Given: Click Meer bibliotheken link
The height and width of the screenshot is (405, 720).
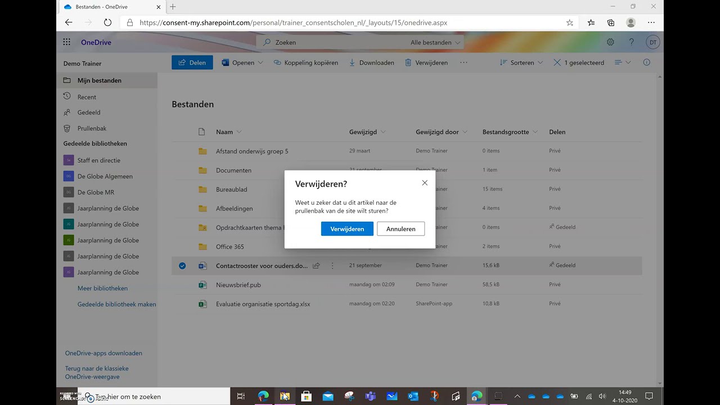Looking at the screenshot, I should pyautogui.click(x=102, y=288).
